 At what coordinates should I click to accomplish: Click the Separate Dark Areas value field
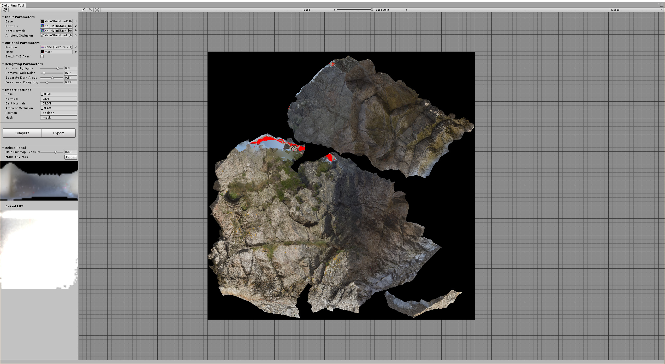(x=70, y=78)
